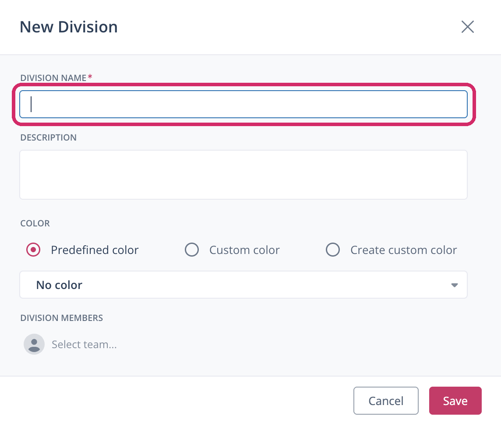This screenshot has height=423, width=501.
Task: Cancel the new division
Action: point(386,401)
